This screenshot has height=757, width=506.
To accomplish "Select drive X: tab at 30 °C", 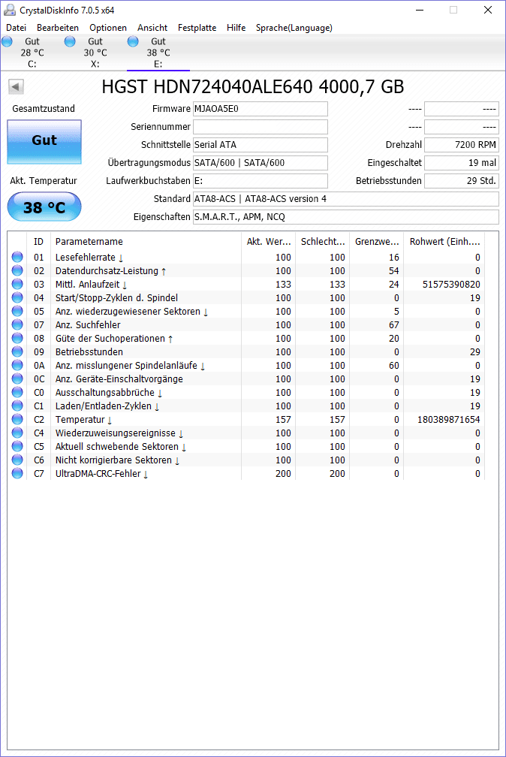I will (x=95, y=53).
